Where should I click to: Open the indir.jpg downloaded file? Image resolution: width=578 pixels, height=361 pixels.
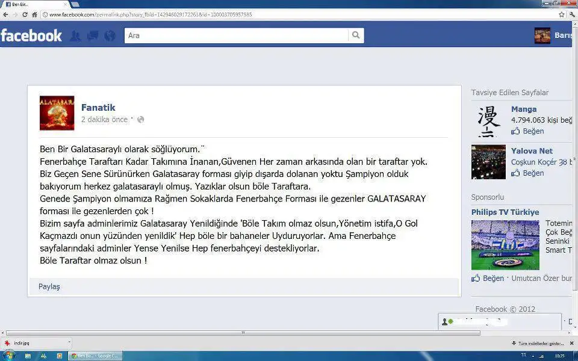pos(34,343)
